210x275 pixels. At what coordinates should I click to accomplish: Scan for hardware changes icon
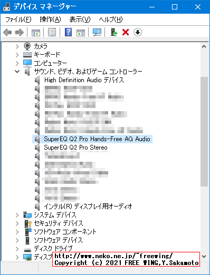[97, 32]
